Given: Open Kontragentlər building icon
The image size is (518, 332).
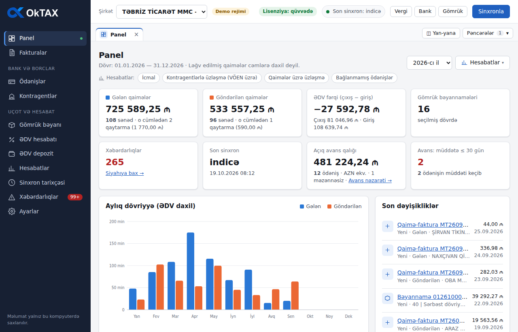Looking at the screenshot, I should [12, 96].
